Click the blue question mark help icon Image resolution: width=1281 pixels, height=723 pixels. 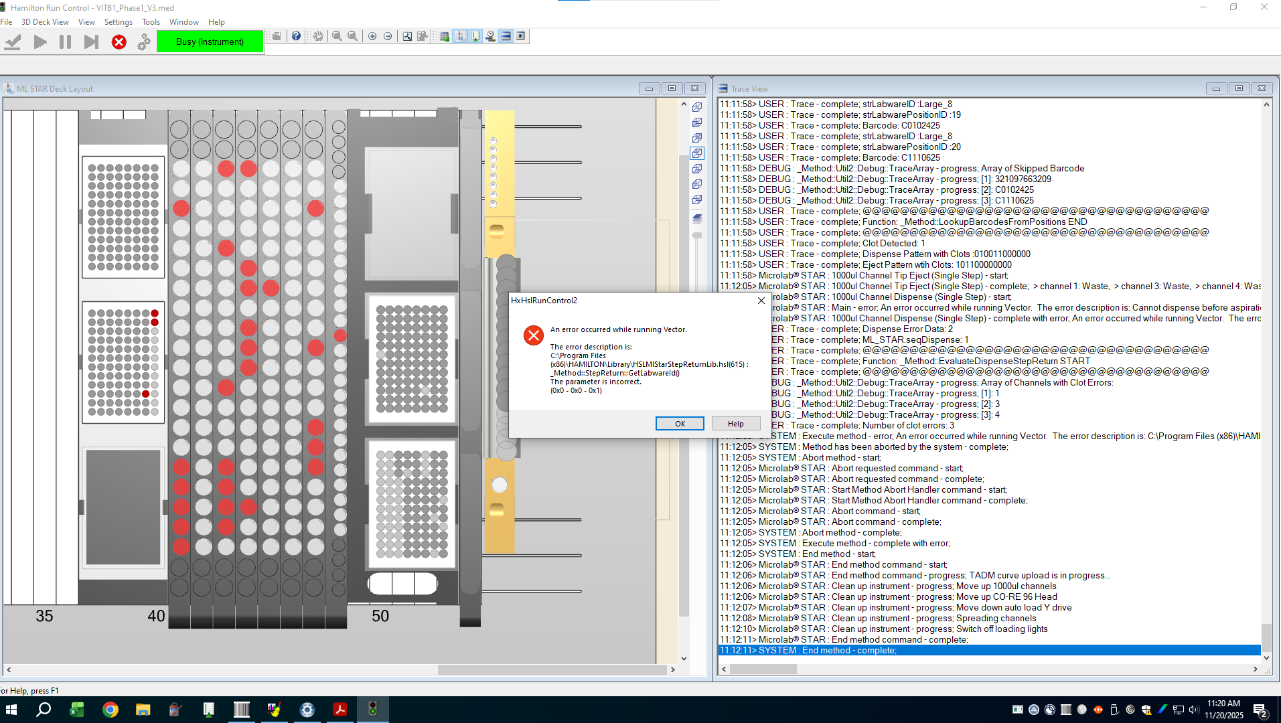point(296,36)
